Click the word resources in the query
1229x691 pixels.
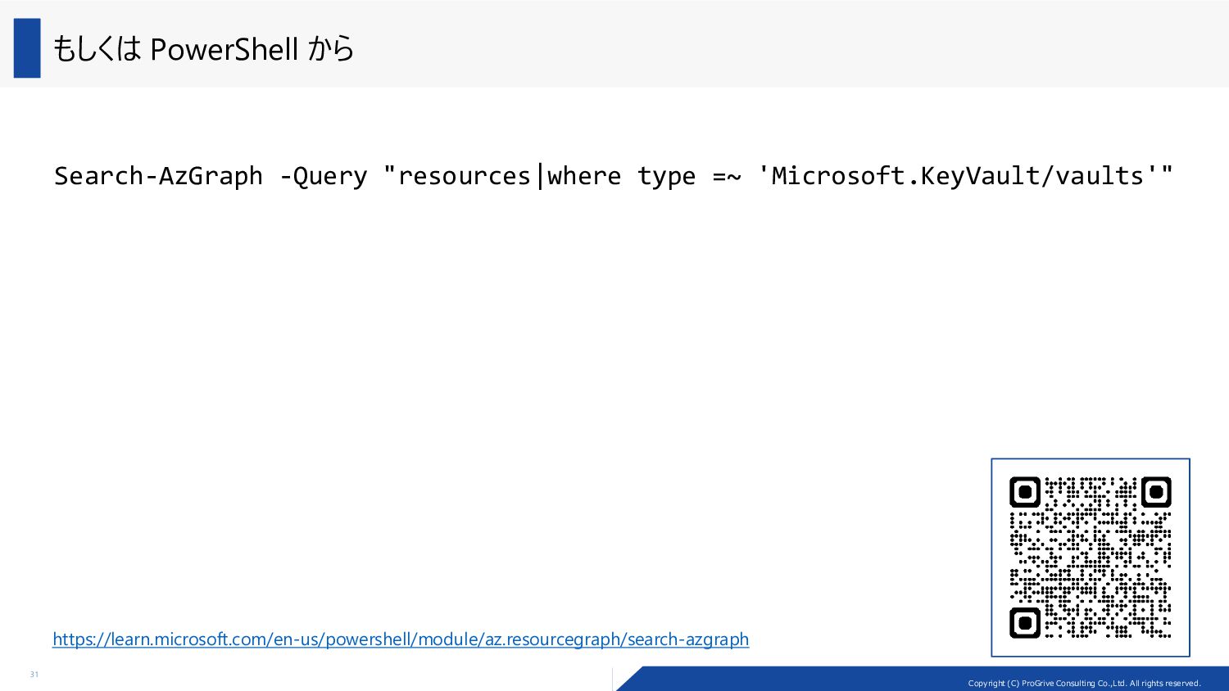coord(465,176)
